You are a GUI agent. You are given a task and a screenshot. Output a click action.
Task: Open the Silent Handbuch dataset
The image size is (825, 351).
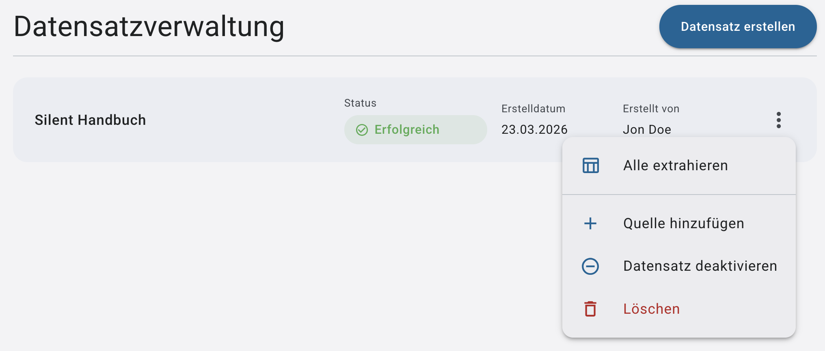(90, 120)
